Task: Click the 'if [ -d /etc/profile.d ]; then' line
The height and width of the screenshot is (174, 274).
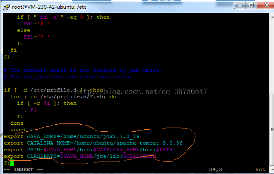Action: tap(53, 90)
